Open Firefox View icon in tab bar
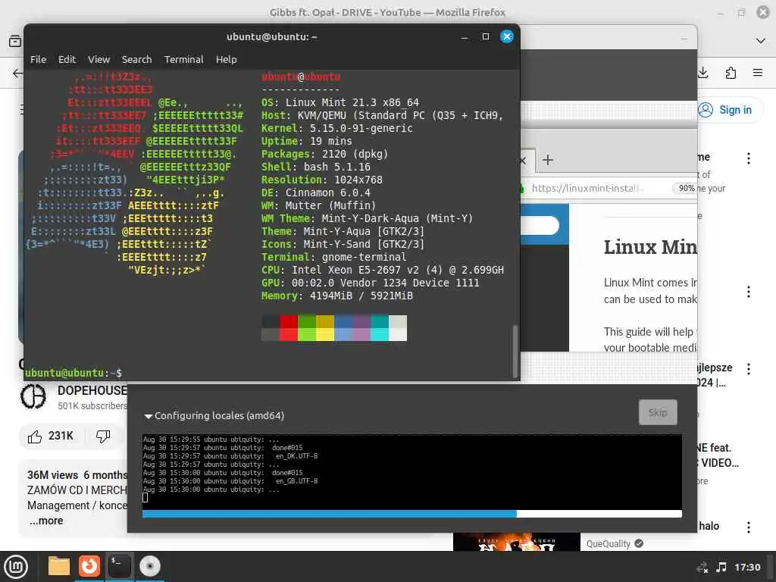Screen dimensions: 776x582 pyautogui.click(x=15, y=41)
